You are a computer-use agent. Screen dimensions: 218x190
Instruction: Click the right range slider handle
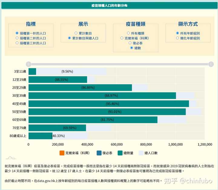coord(211,64)
